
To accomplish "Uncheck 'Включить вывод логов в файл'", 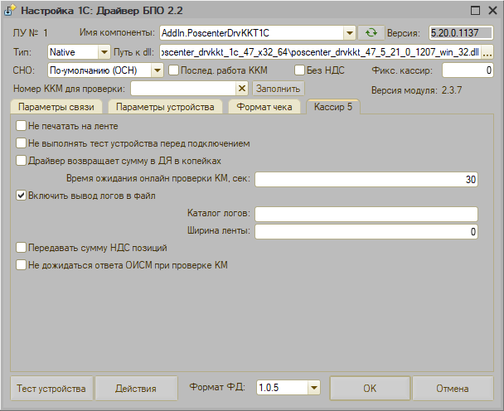I will [x=21, y=196].
